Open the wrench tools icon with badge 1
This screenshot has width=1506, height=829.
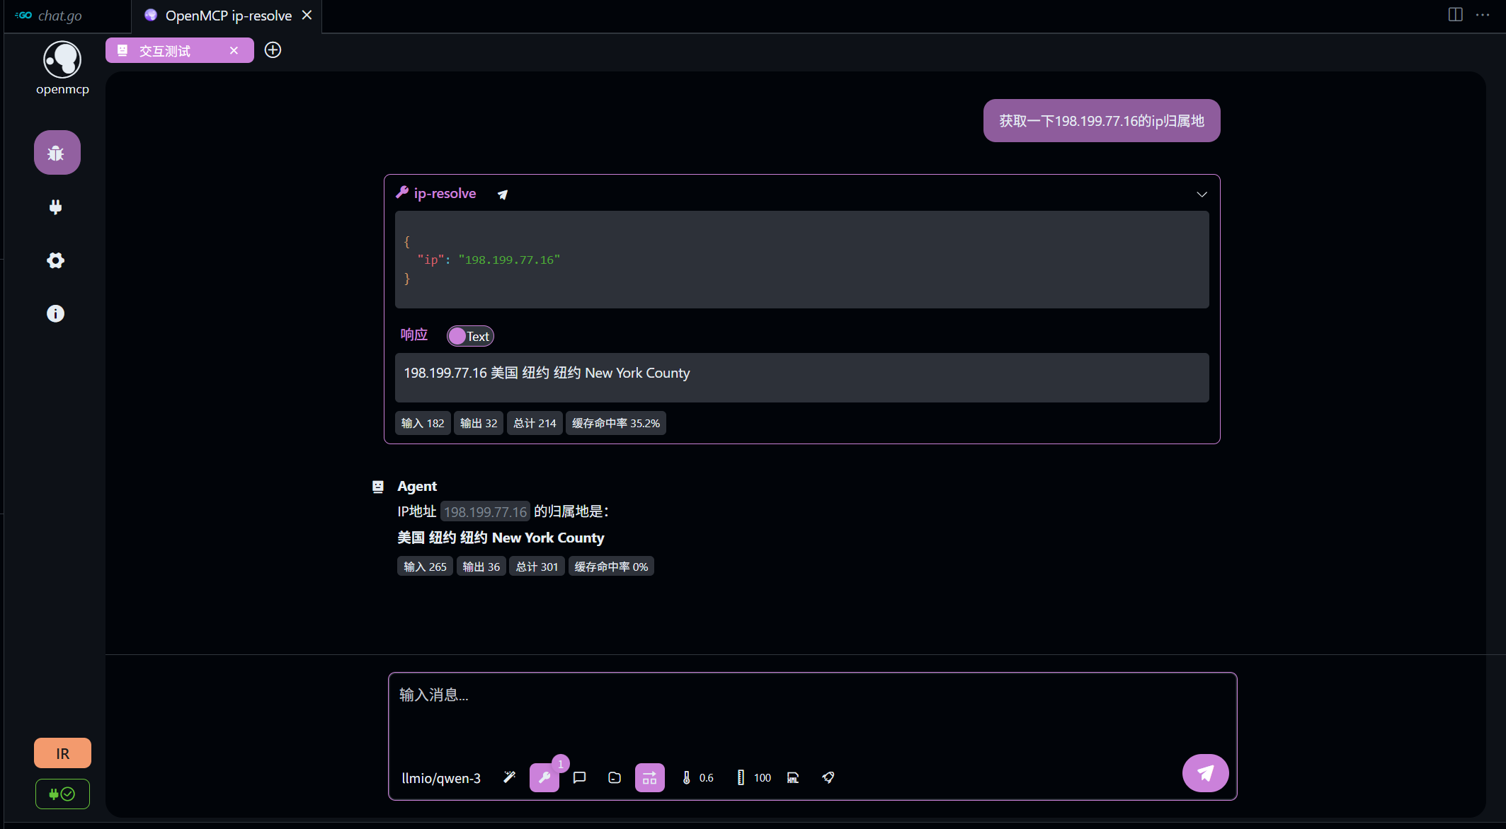click(544, 777)
